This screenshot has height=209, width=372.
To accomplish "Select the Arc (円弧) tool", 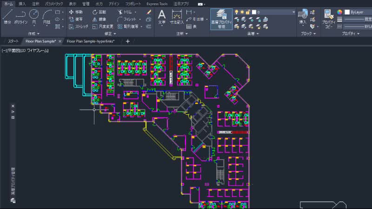I will [x=47, y=17].
